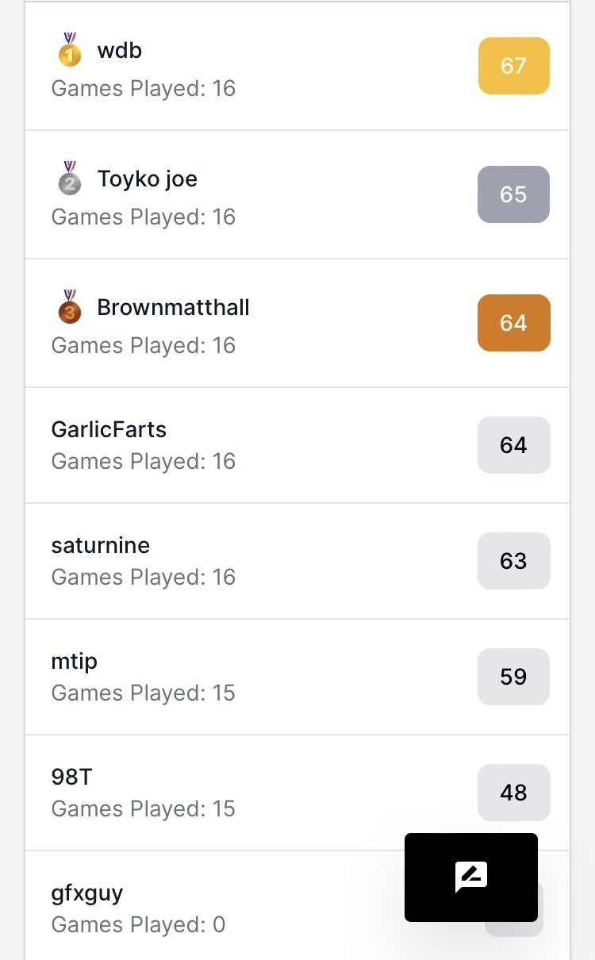
Task: Click saturnine's 63 score badge
Action: [x=514, y=561]
